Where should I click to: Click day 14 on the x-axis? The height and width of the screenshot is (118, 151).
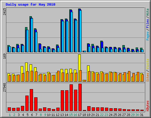click(66, 115)
